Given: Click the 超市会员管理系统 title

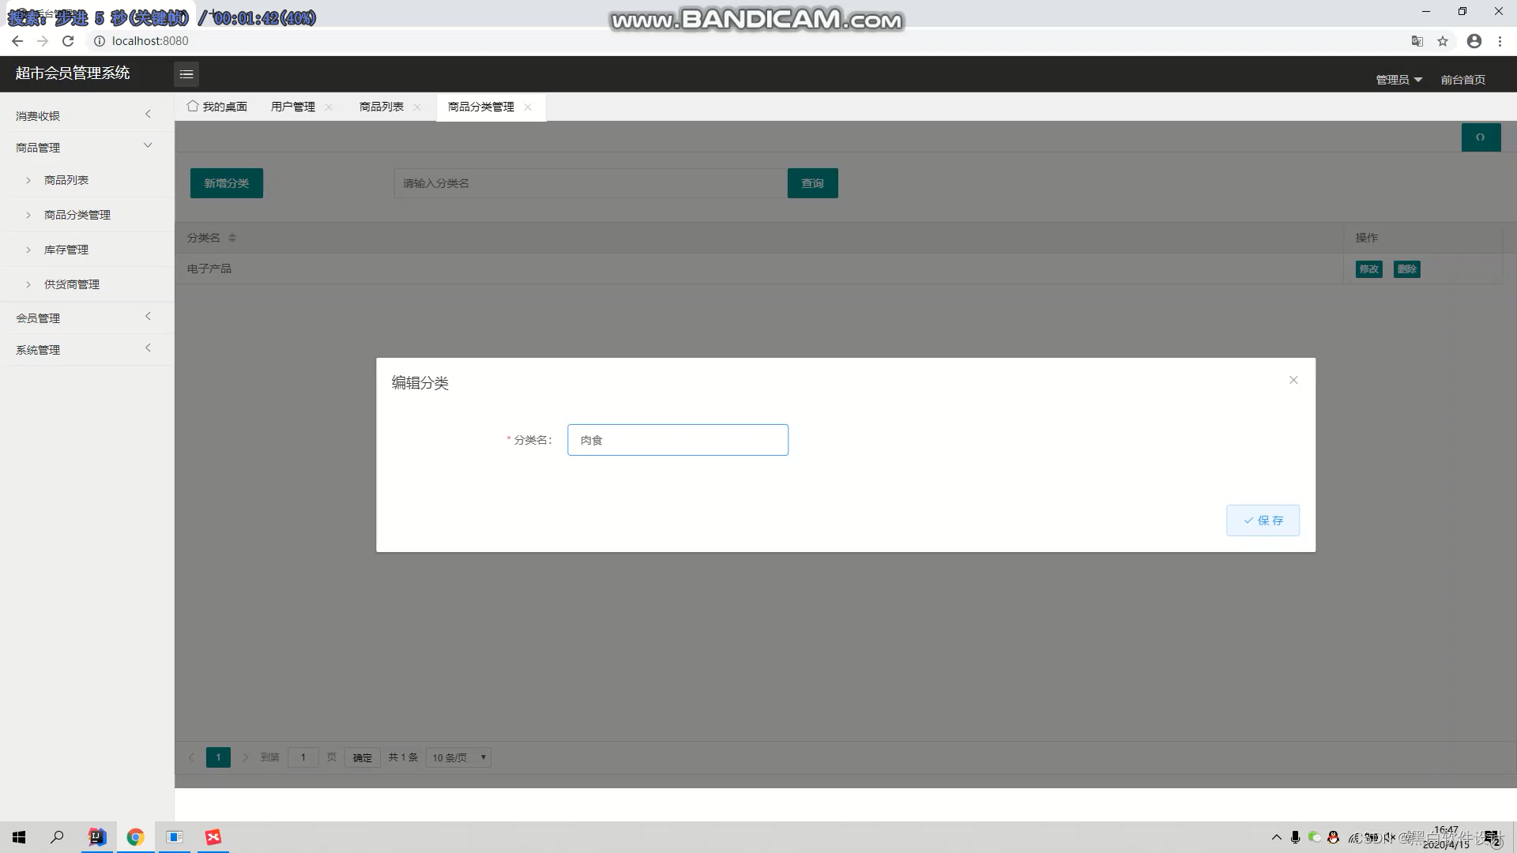Looking at the screenshot, I should (x=73, y=73).
